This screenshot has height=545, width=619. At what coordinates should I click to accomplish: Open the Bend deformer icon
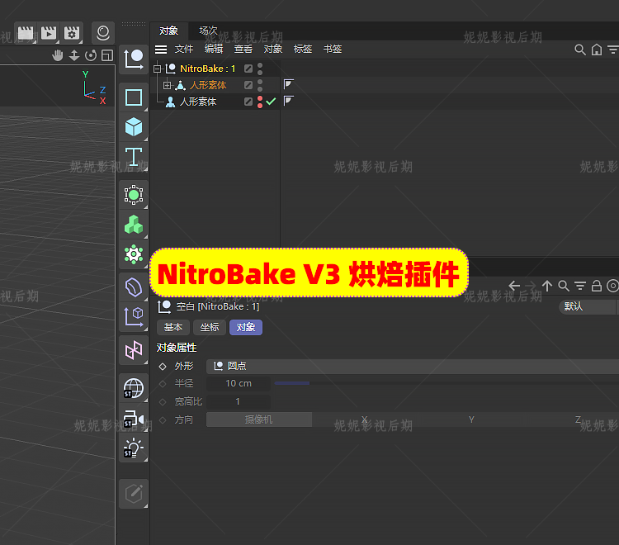134,287
